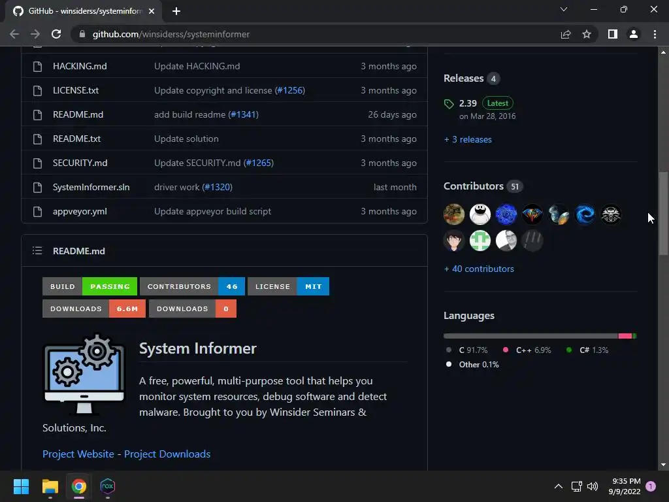669x502 pixels.
Task: Open release 2.39 tag
Action: (468, 103)
